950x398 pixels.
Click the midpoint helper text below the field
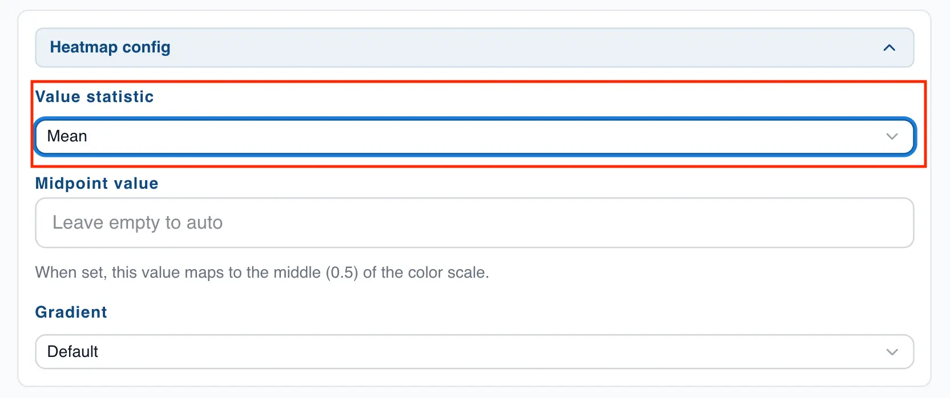click(x=263, y=273)
